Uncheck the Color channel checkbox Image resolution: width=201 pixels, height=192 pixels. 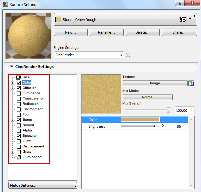click(19, 83)
